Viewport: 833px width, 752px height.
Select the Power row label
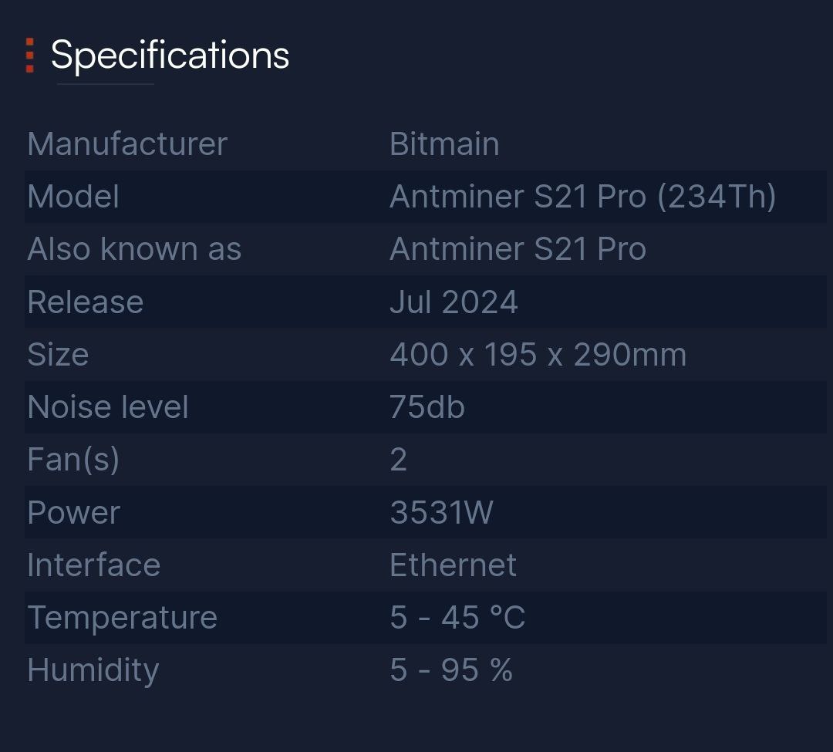pos(74,512)
